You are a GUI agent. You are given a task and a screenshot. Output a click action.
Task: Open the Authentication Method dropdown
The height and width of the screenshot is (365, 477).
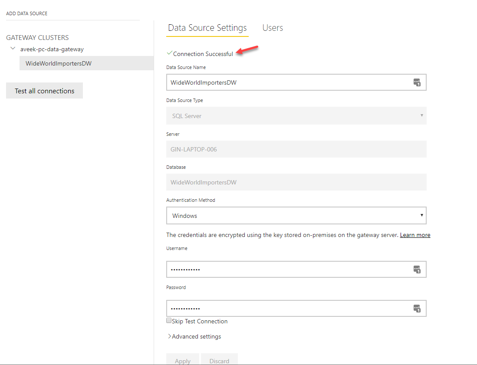(296, 216)
